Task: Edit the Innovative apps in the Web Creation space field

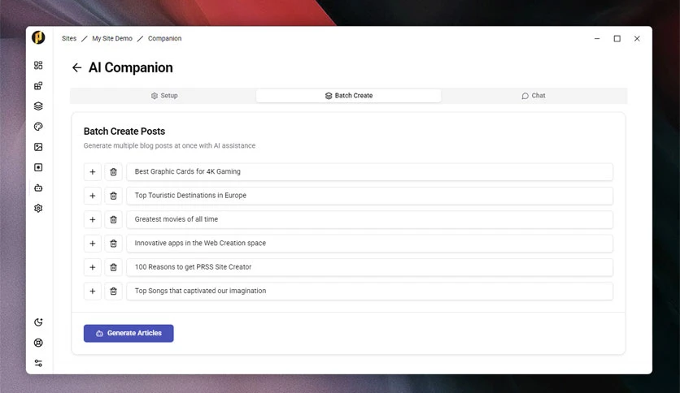Action: (369, 244)
